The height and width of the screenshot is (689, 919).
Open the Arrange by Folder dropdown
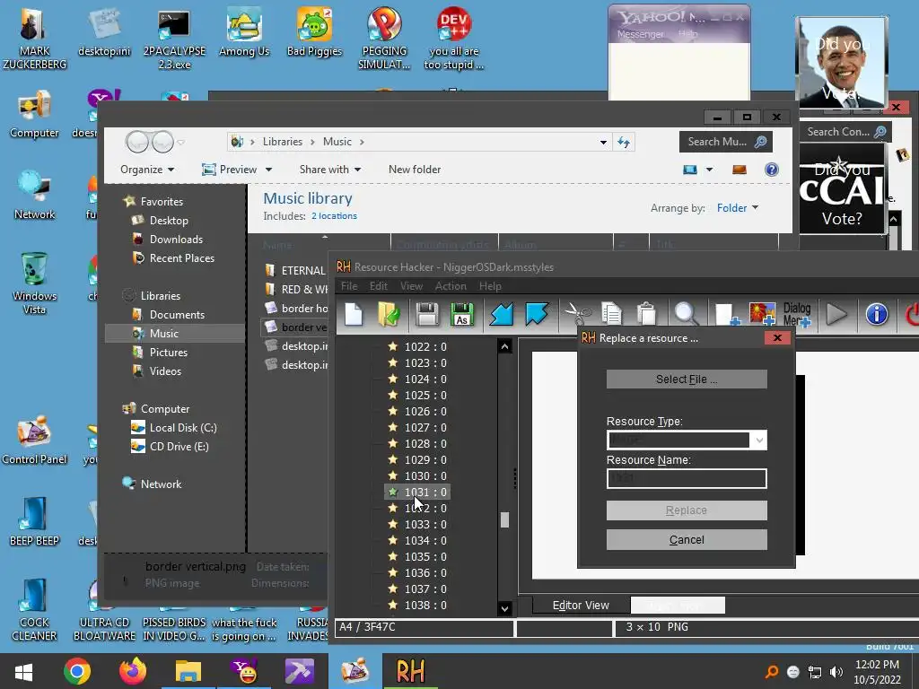coord(738,208)
